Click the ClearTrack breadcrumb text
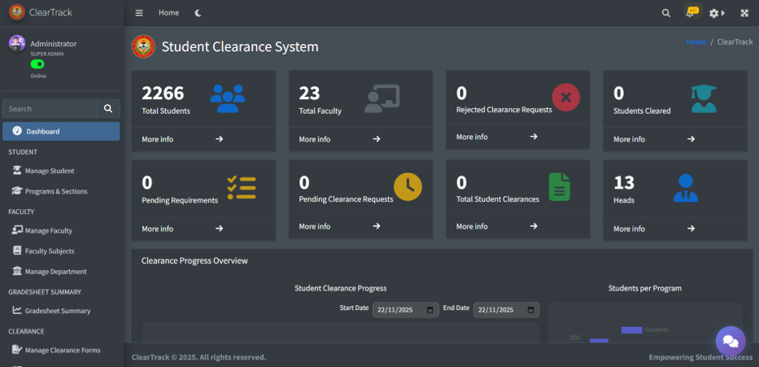Screen dimensions: 759x367 735,42
